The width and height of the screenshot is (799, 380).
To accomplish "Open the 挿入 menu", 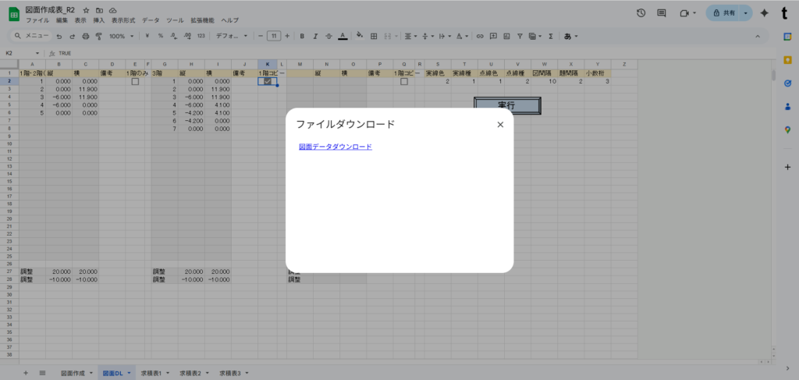I will (x=99, y=20).
